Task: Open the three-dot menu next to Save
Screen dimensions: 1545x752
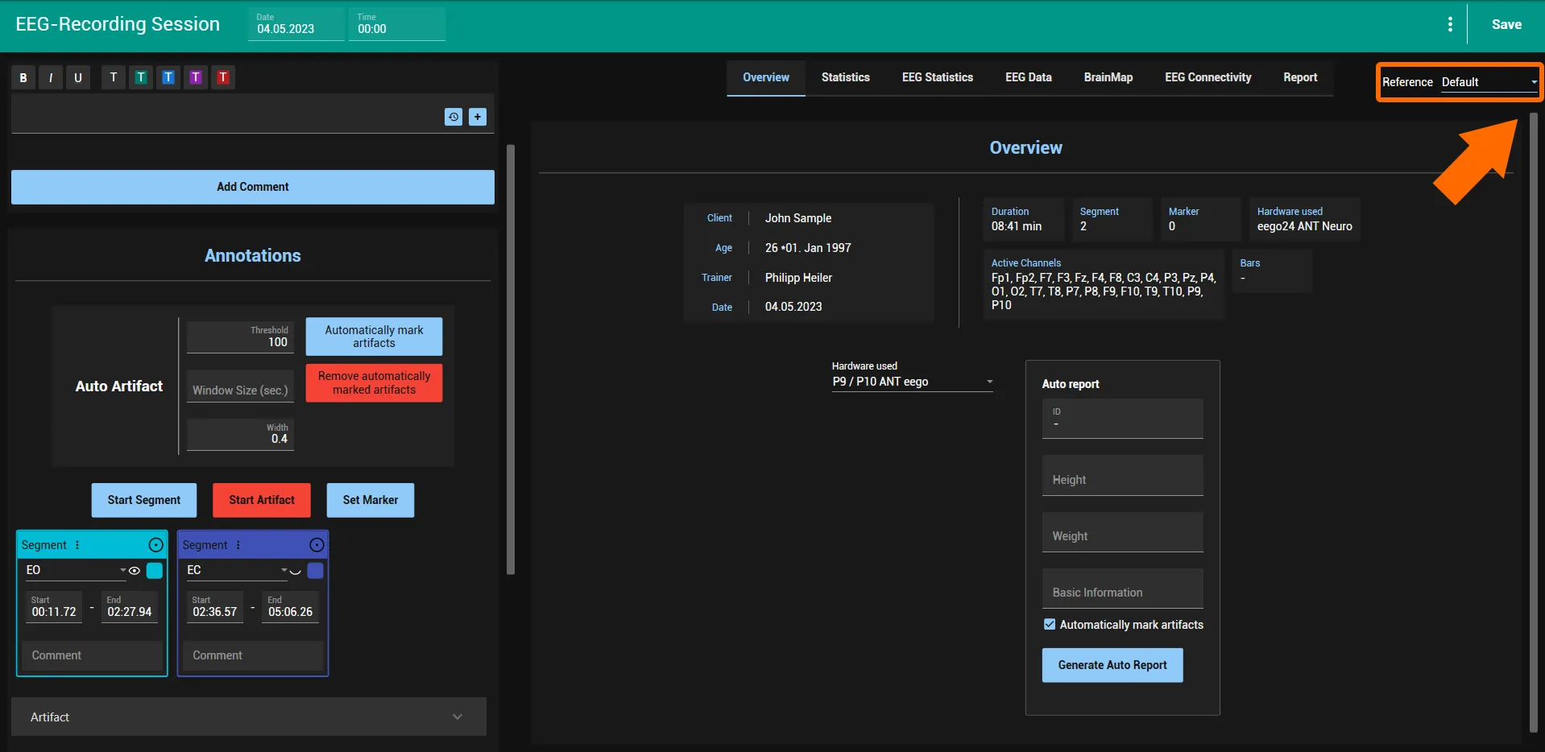Action: point(1450,24)
